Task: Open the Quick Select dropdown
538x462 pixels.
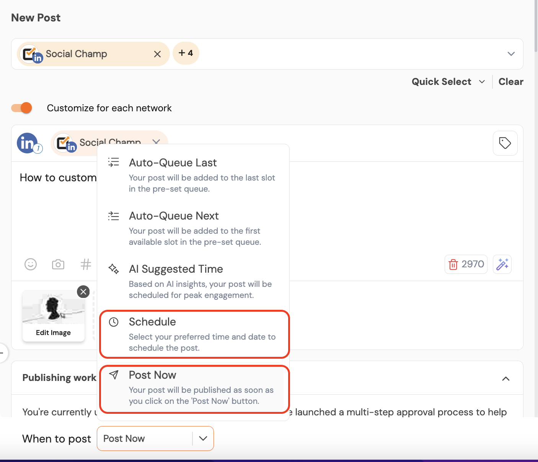Action: coord(448,82)
